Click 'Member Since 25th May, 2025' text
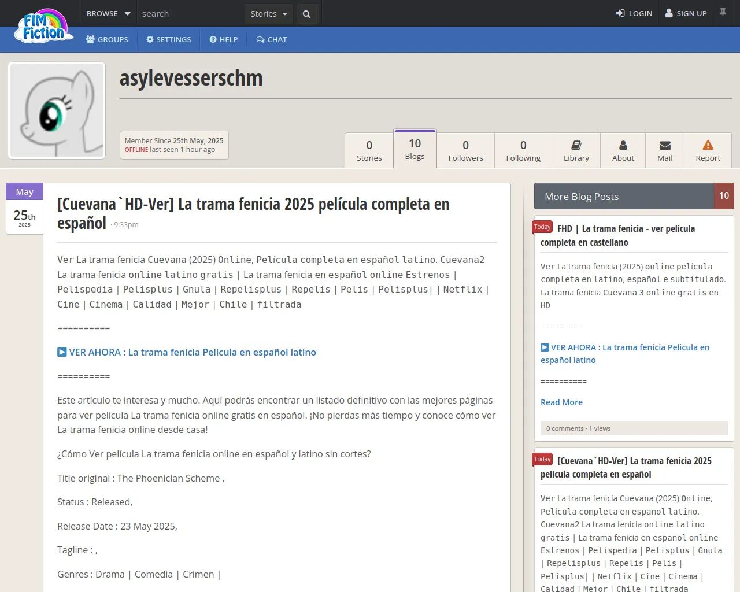 point(174,140)
